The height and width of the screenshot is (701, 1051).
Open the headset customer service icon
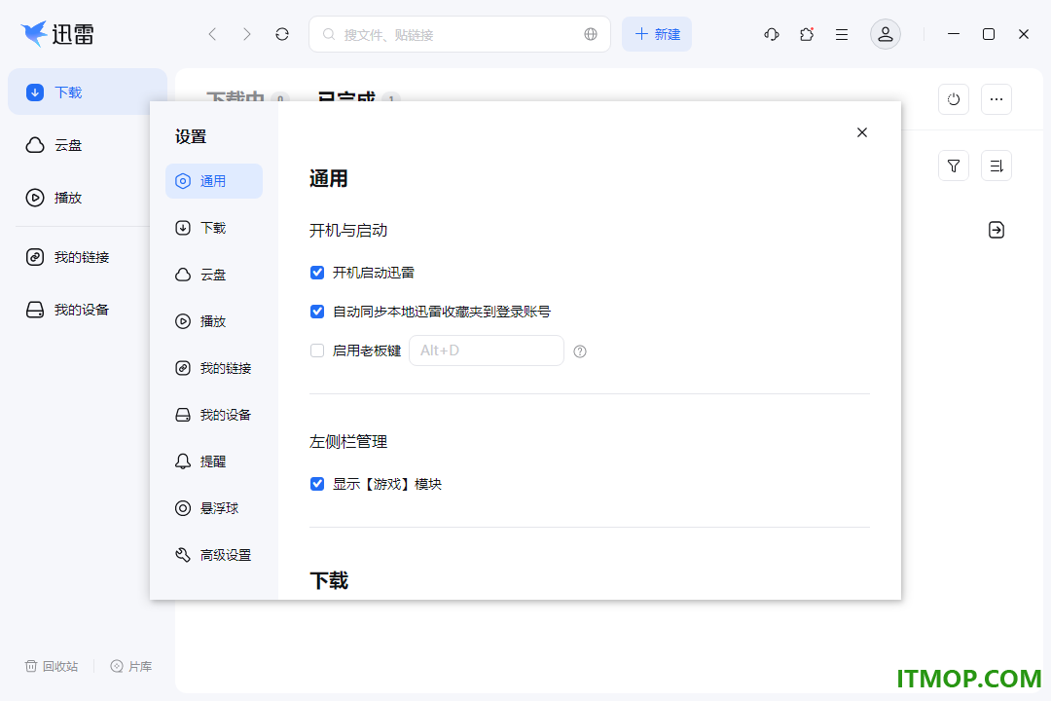click(x=772, y=34)
